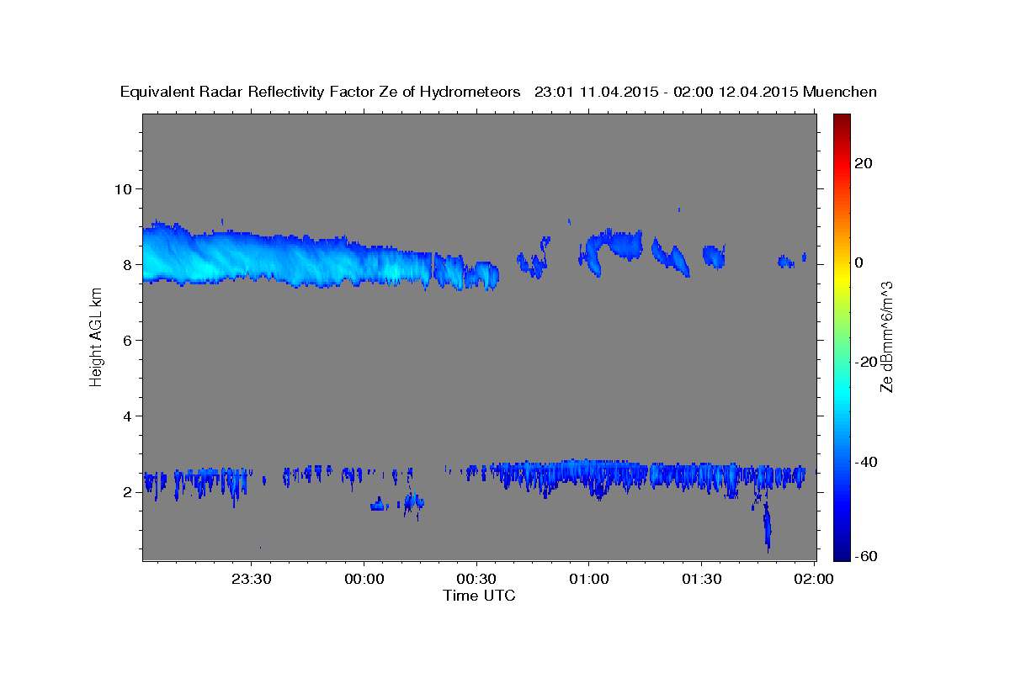Click the 'Height AGL km' axis label
The width and height of the screenshot is (1010, 673).
click(96, 337)
